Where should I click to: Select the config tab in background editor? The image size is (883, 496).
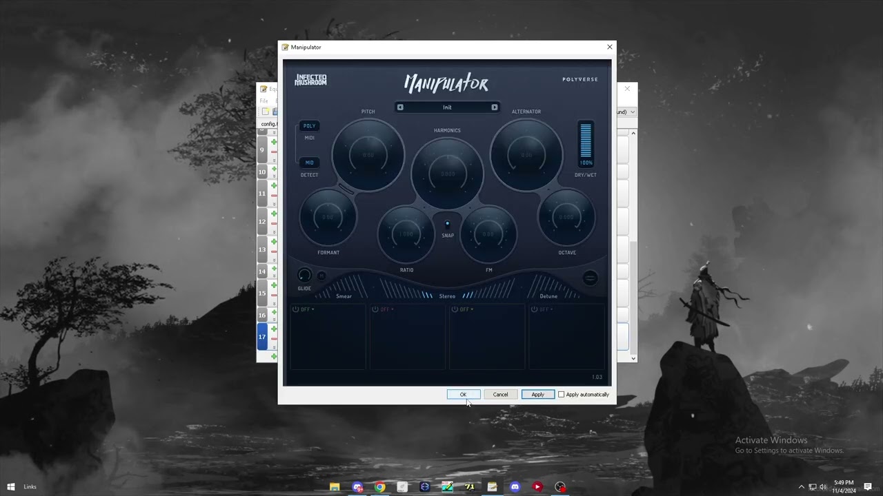[x=268, y=124]
